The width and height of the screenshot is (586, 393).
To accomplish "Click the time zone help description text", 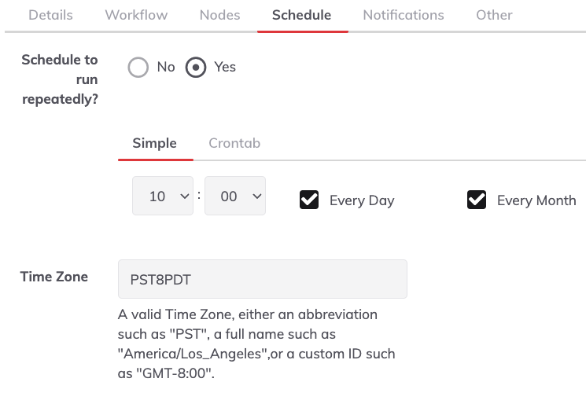I will coord(256,343).
